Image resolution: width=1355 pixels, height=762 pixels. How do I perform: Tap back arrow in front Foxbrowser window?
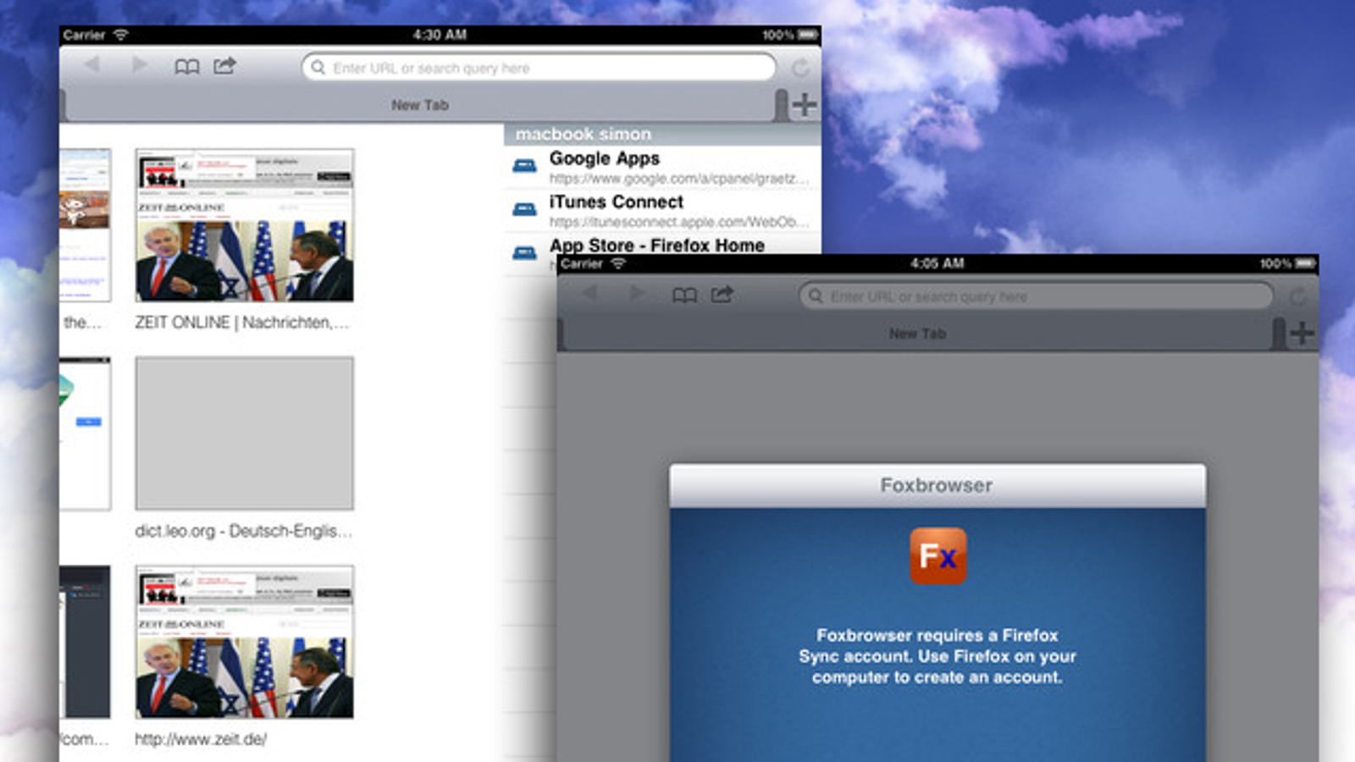[x=589, y=293]
